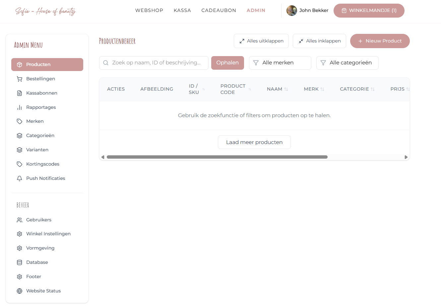Click the receipt icon beside Kassabonnen
441x308 pixels.
[x=20, y=93]
